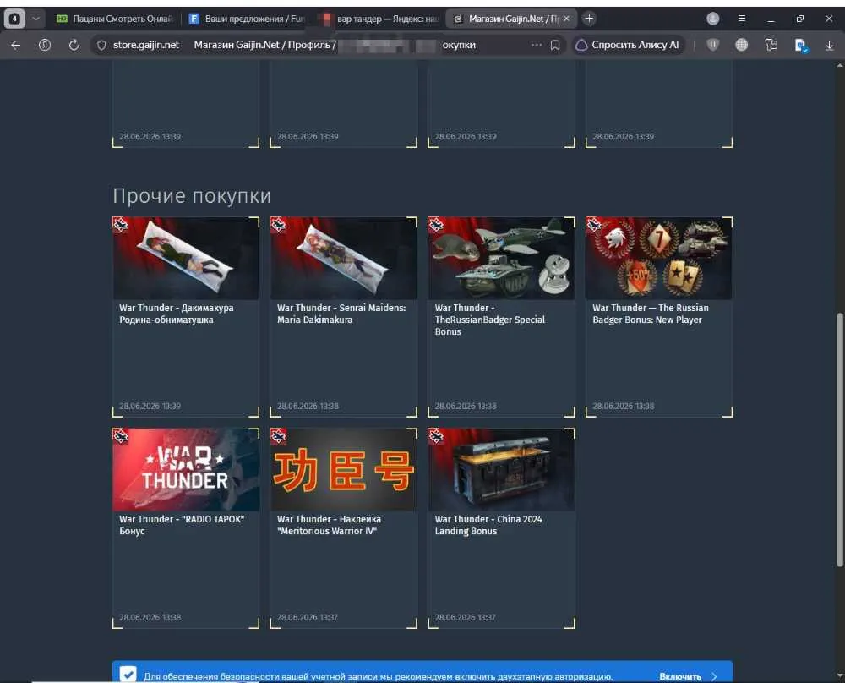845x683 pixels.
Task: Close the Магазин Gaijin.Net tab
Action: click(566, 19)
